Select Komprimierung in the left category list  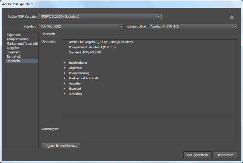(17, 39)
